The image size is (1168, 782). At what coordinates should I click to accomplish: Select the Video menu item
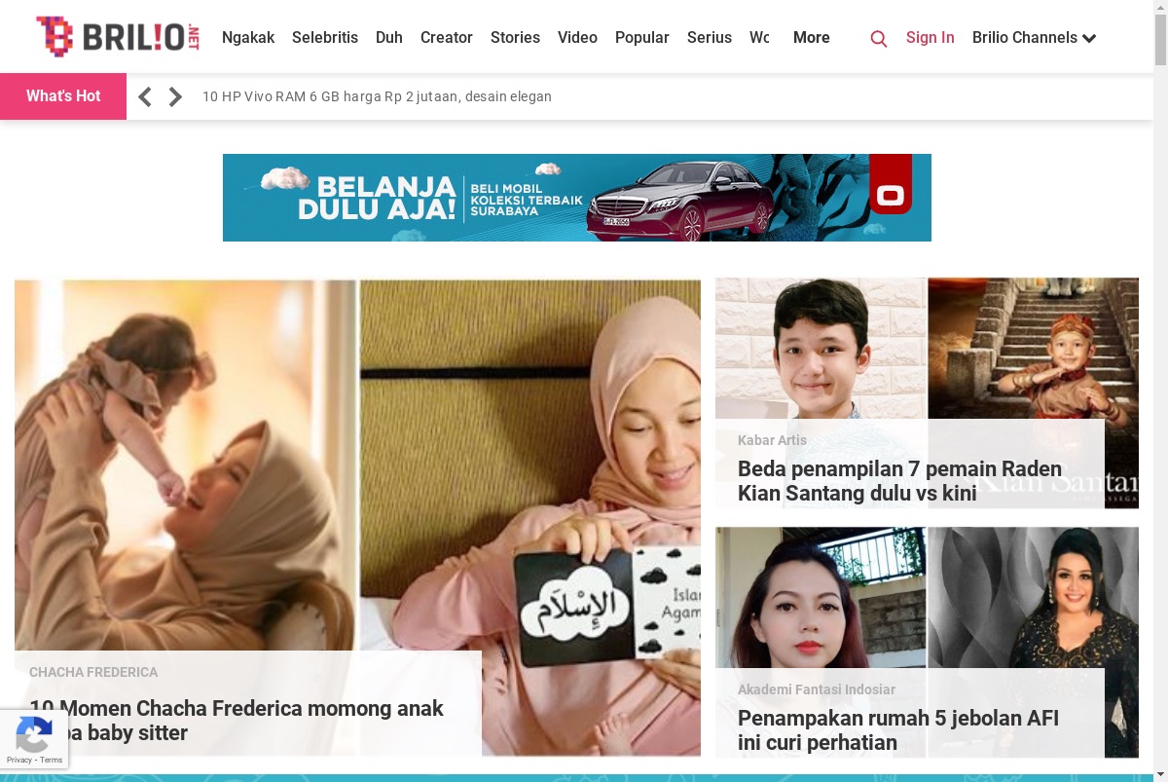pyautogui.click(x=577, y=38)
